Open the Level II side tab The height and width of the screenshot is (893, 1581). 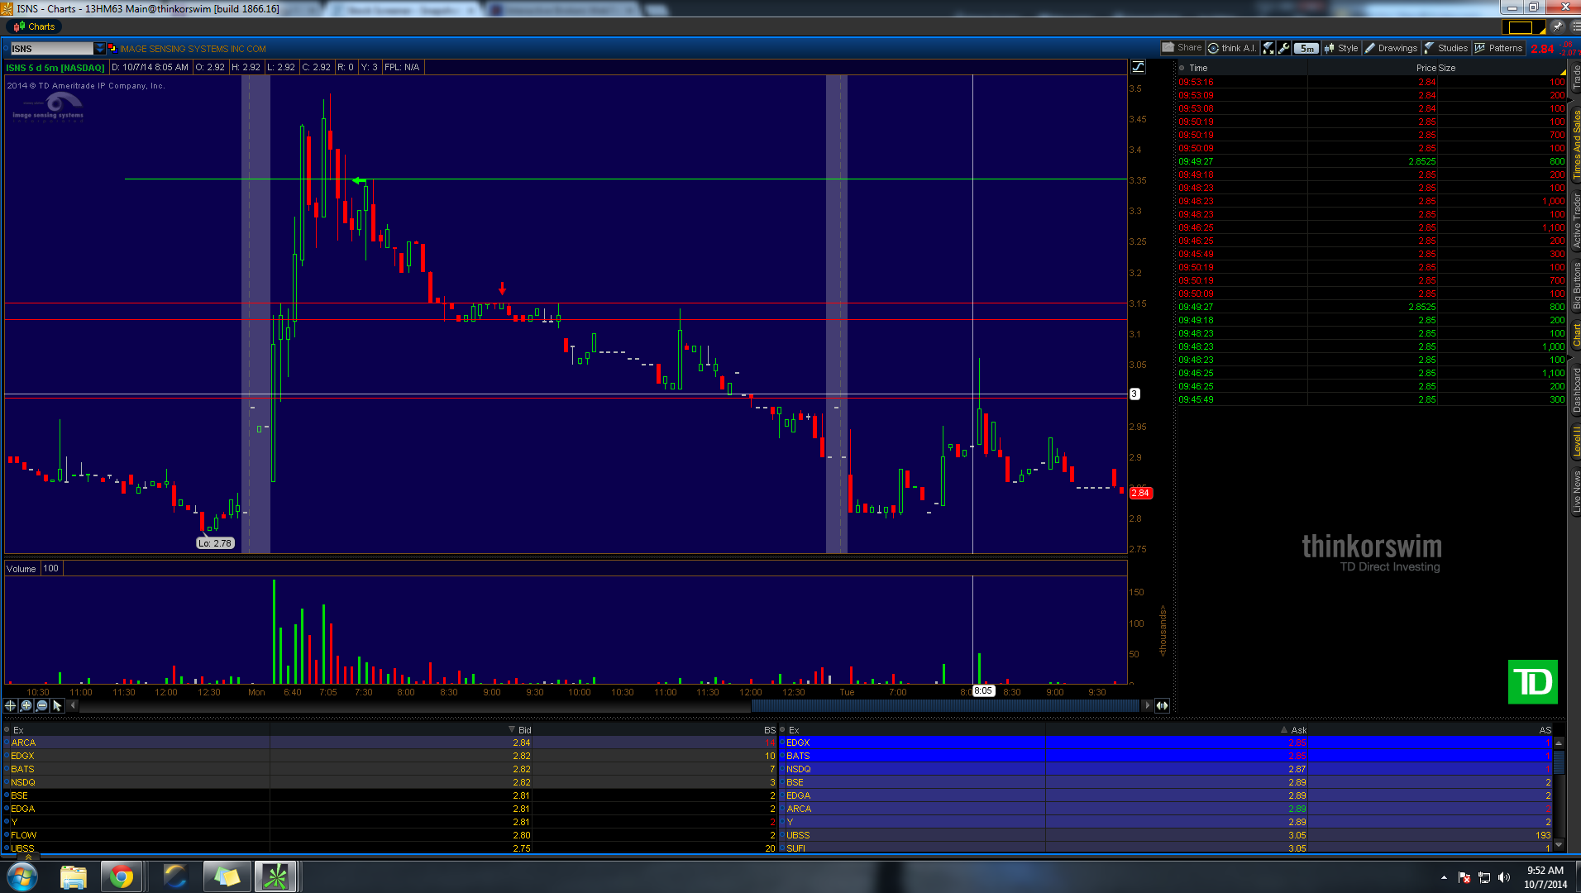tap(1575, 442)
